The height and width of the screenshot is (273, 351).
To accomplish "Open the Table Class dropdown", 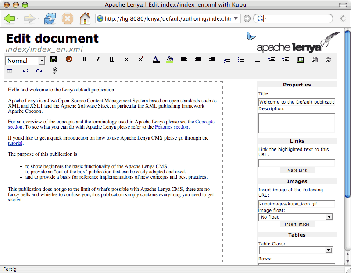I will click(296, 250).
